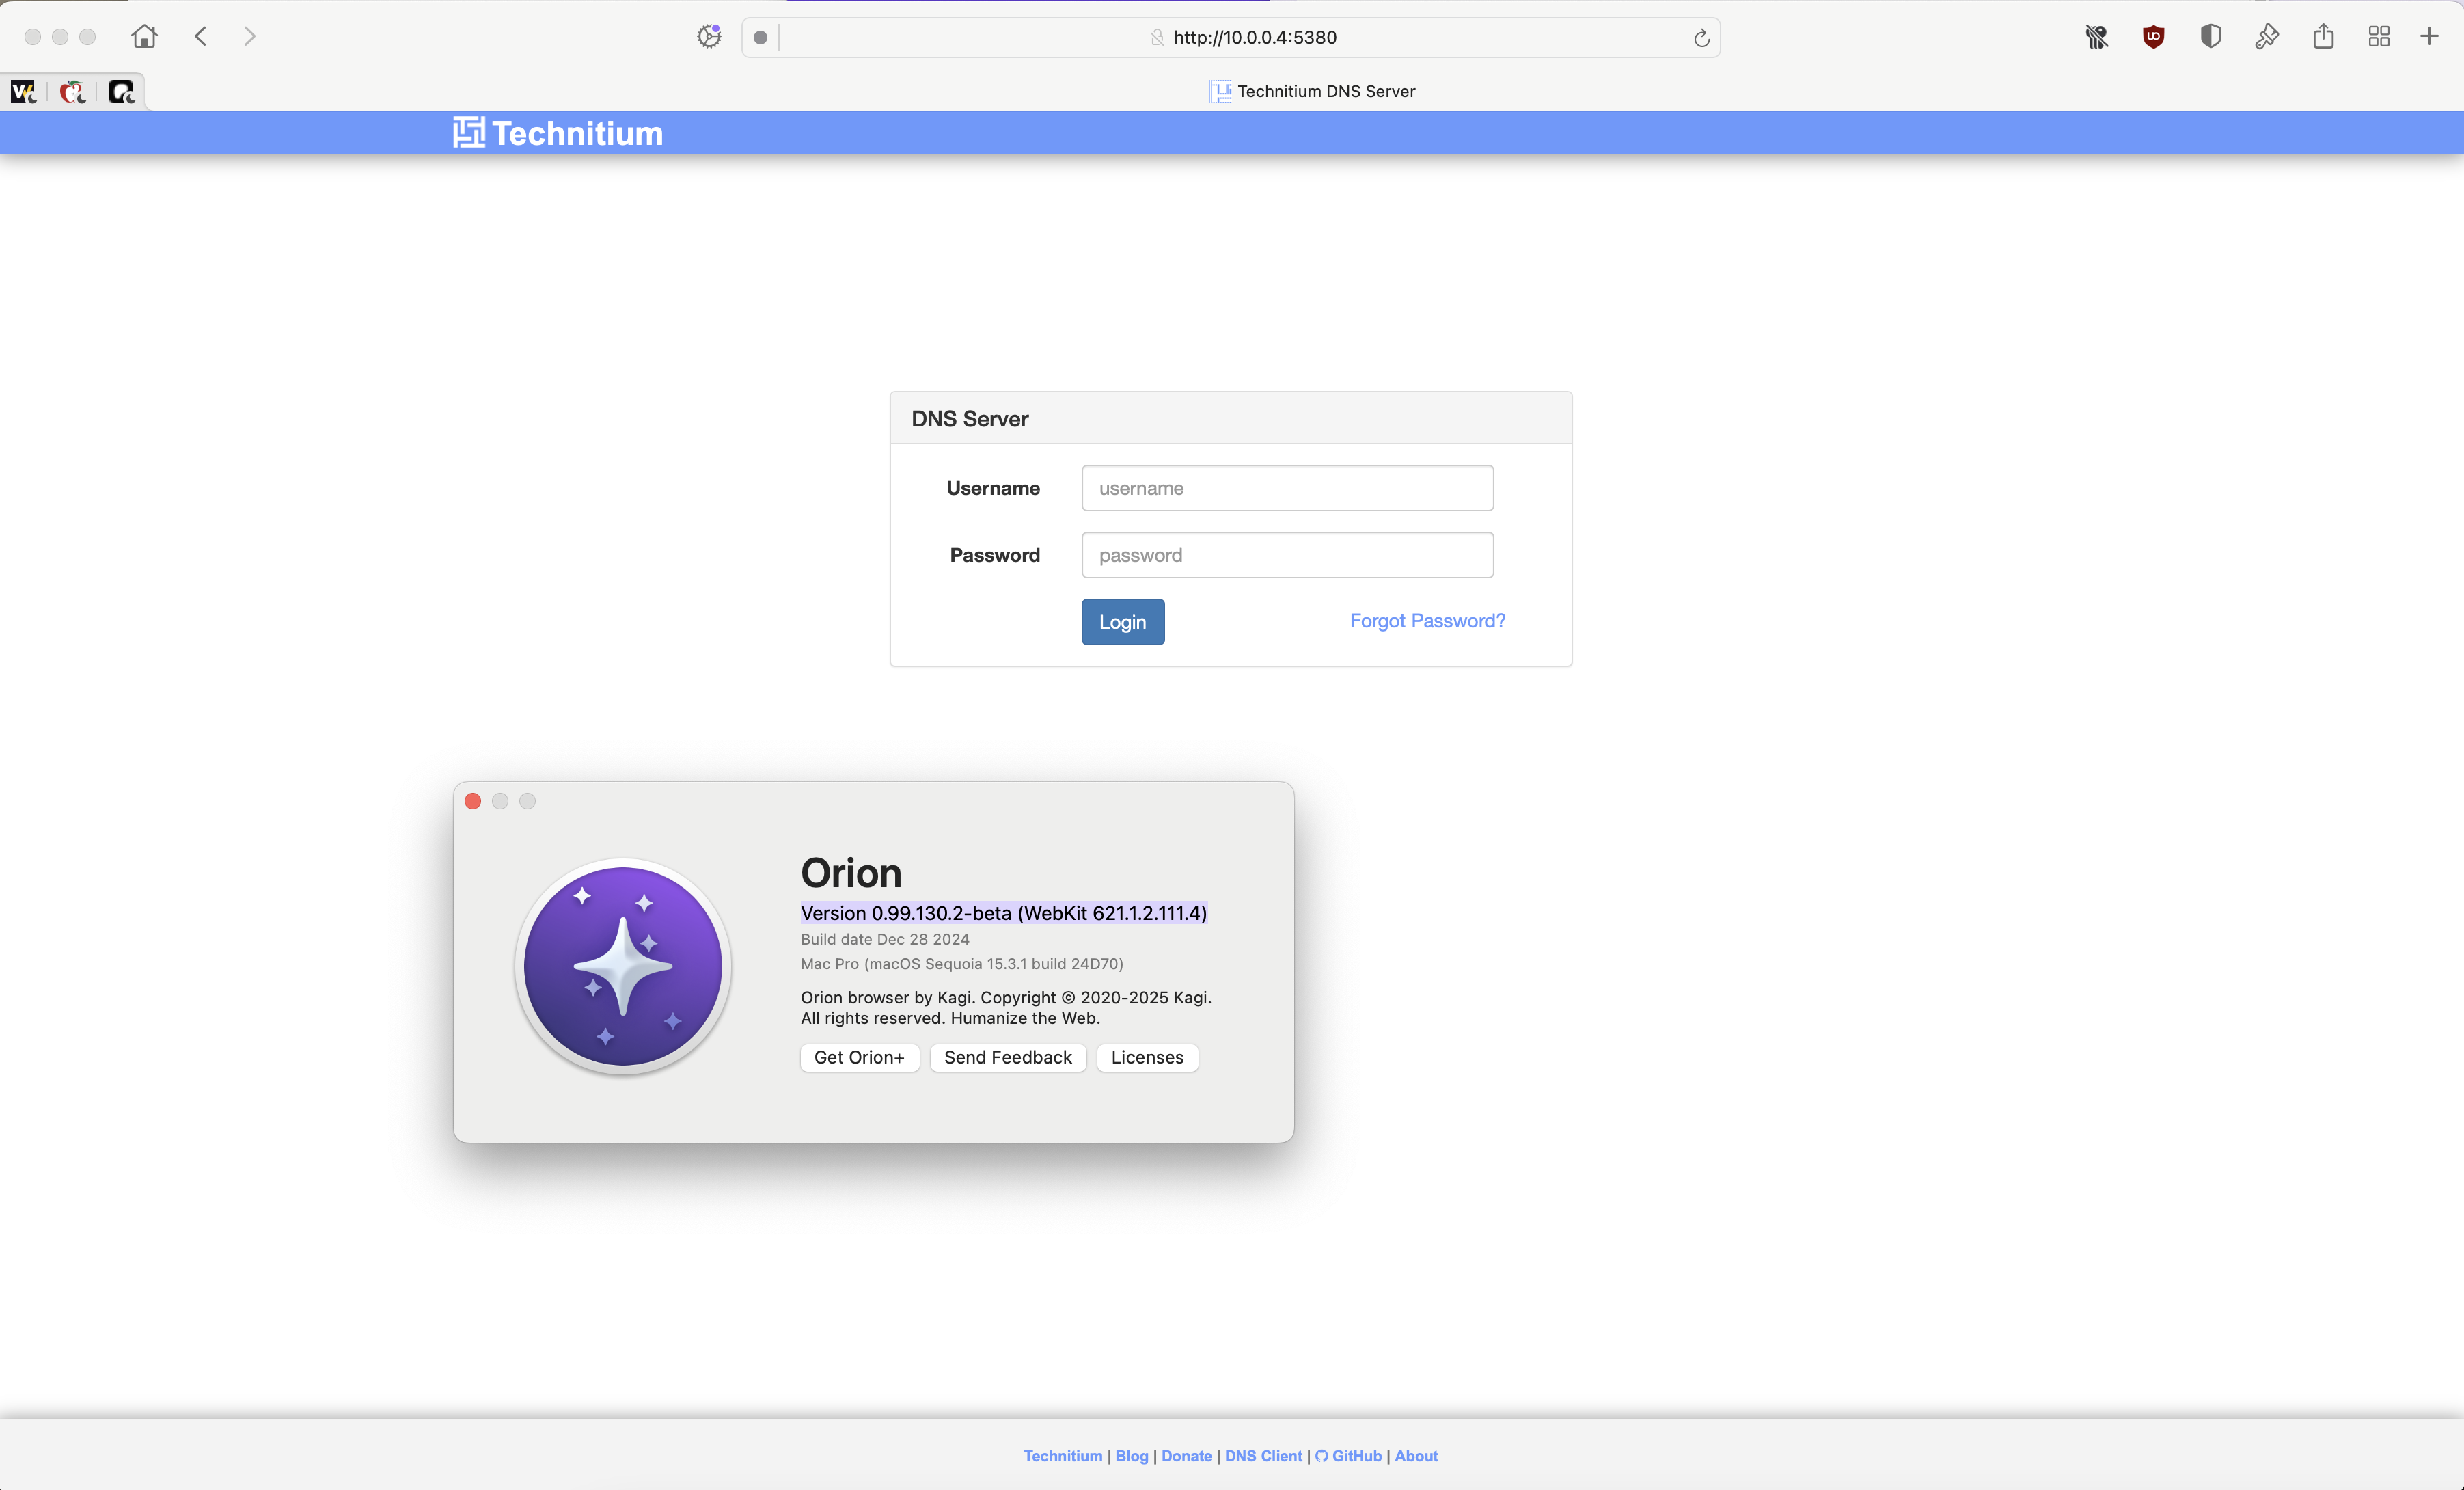The image size is (2464, 1490).
Task: Open the half-shaded privacy shield icon
Action: (2211, 37)
